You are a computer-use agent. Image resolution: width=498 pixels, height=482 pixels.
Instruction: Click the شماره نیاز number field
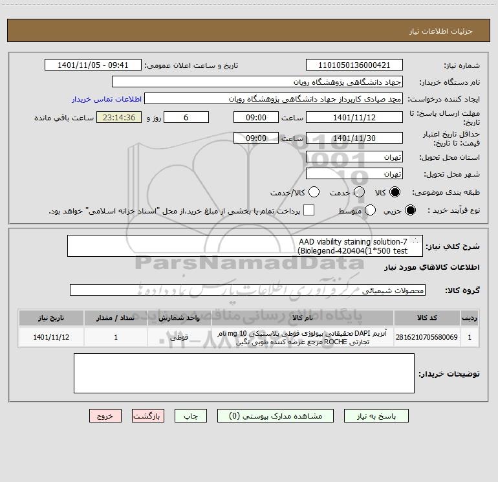(354, 65)
